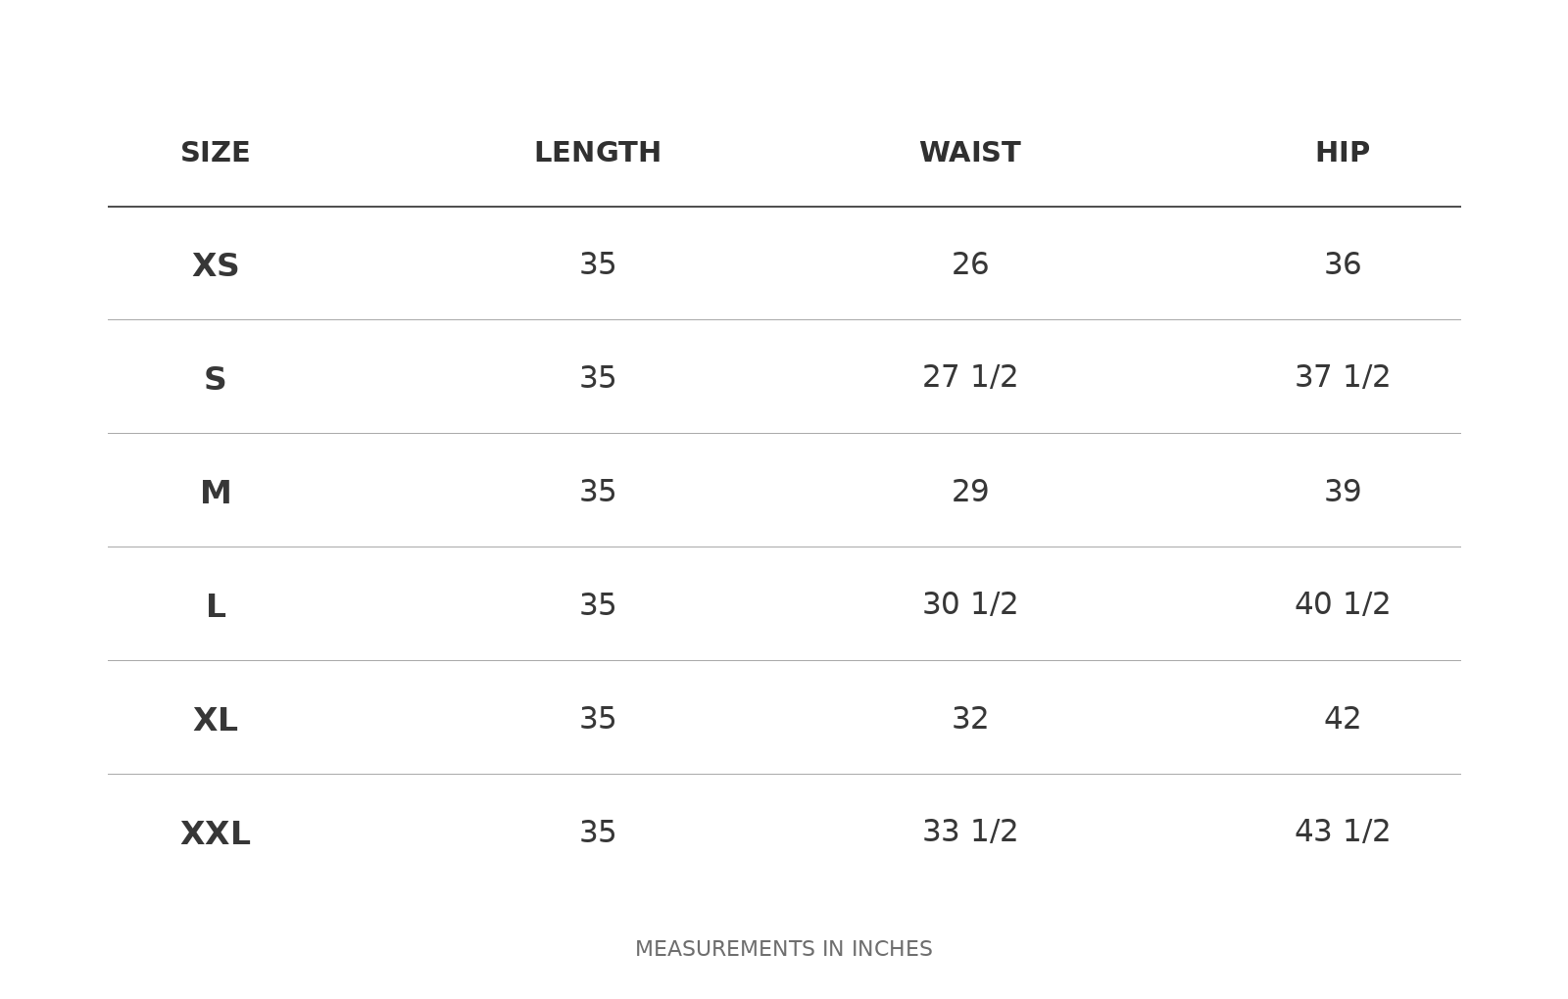The image size is (1568, 999).
Task: Click the LENGTH column header
Action: [598, 153]
